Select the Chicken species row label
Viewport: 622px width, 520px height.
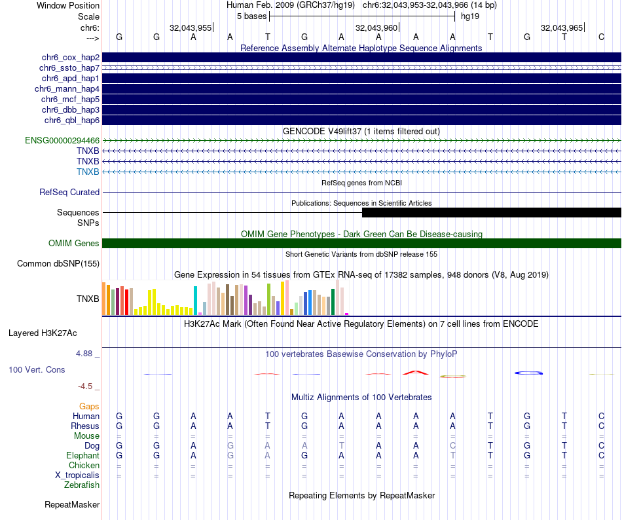[84, 465]
